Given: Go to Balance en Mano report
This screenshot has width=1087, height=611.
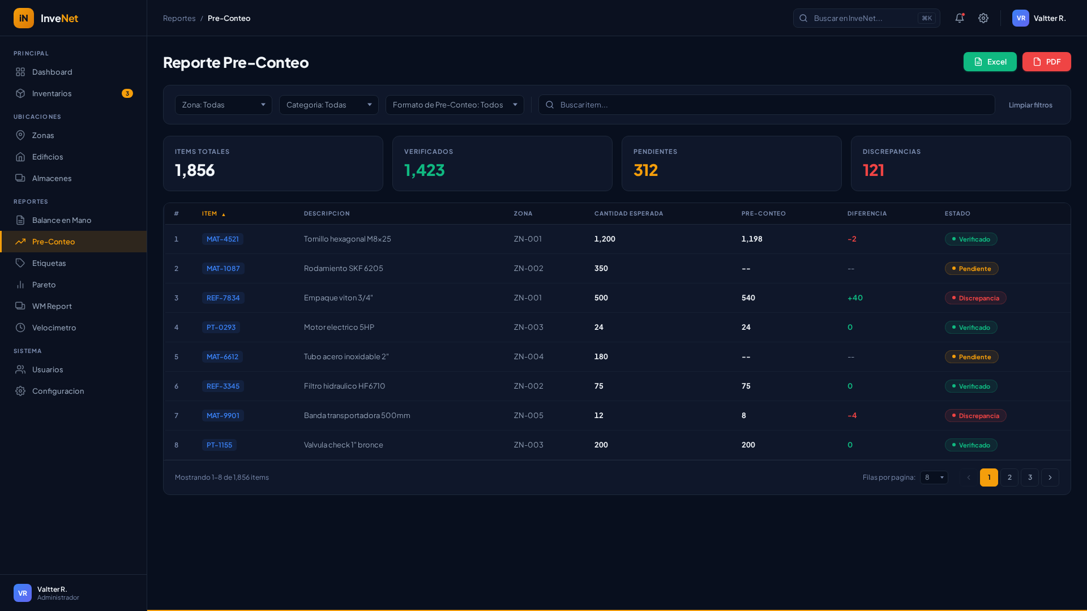Looking at the screenshot, I should [62, 220].
